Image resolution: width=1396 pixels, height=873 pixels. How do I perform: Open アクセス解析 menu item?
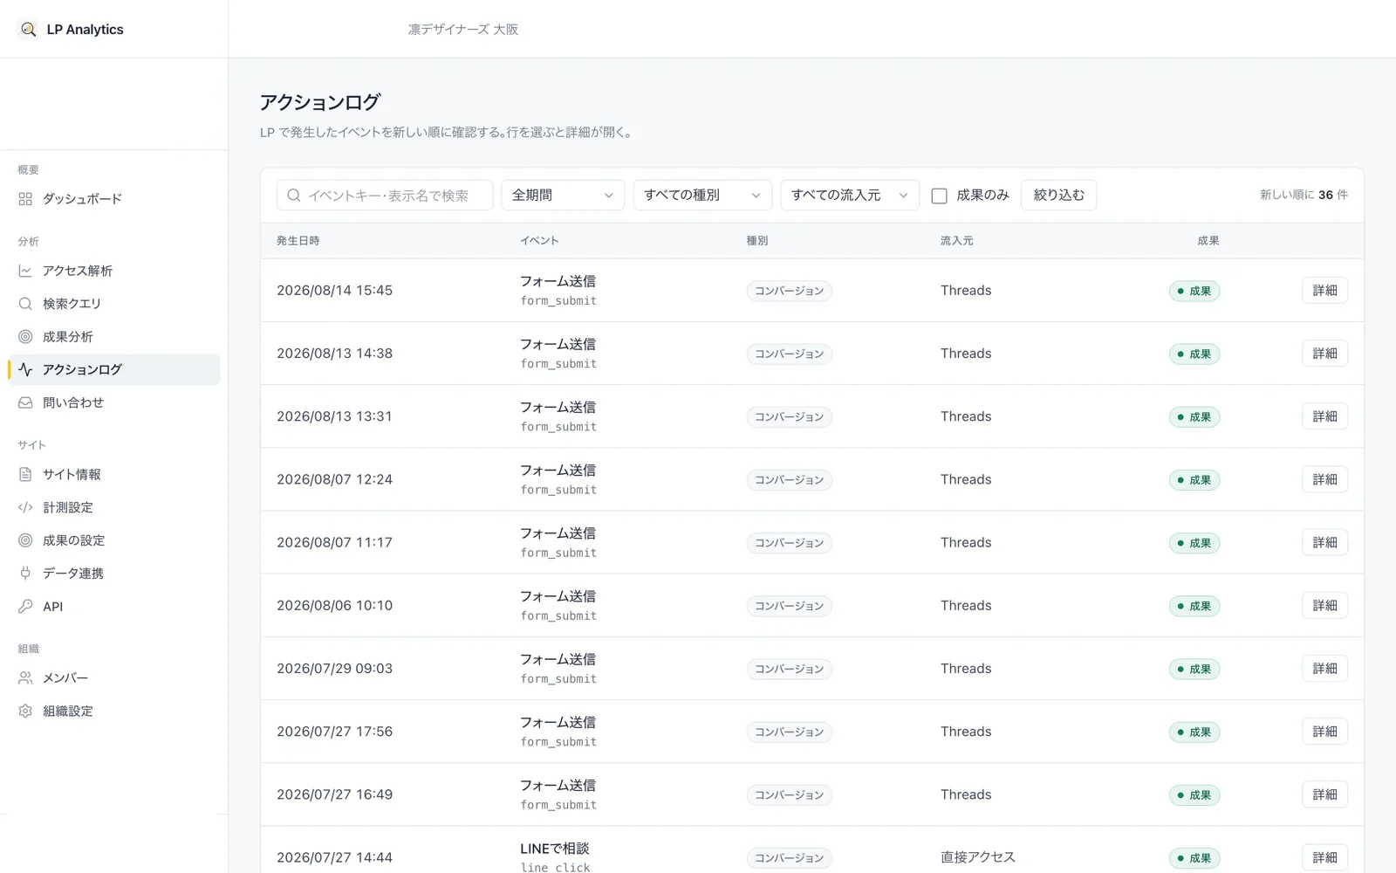pyautogui.click(x=113, y=271)
